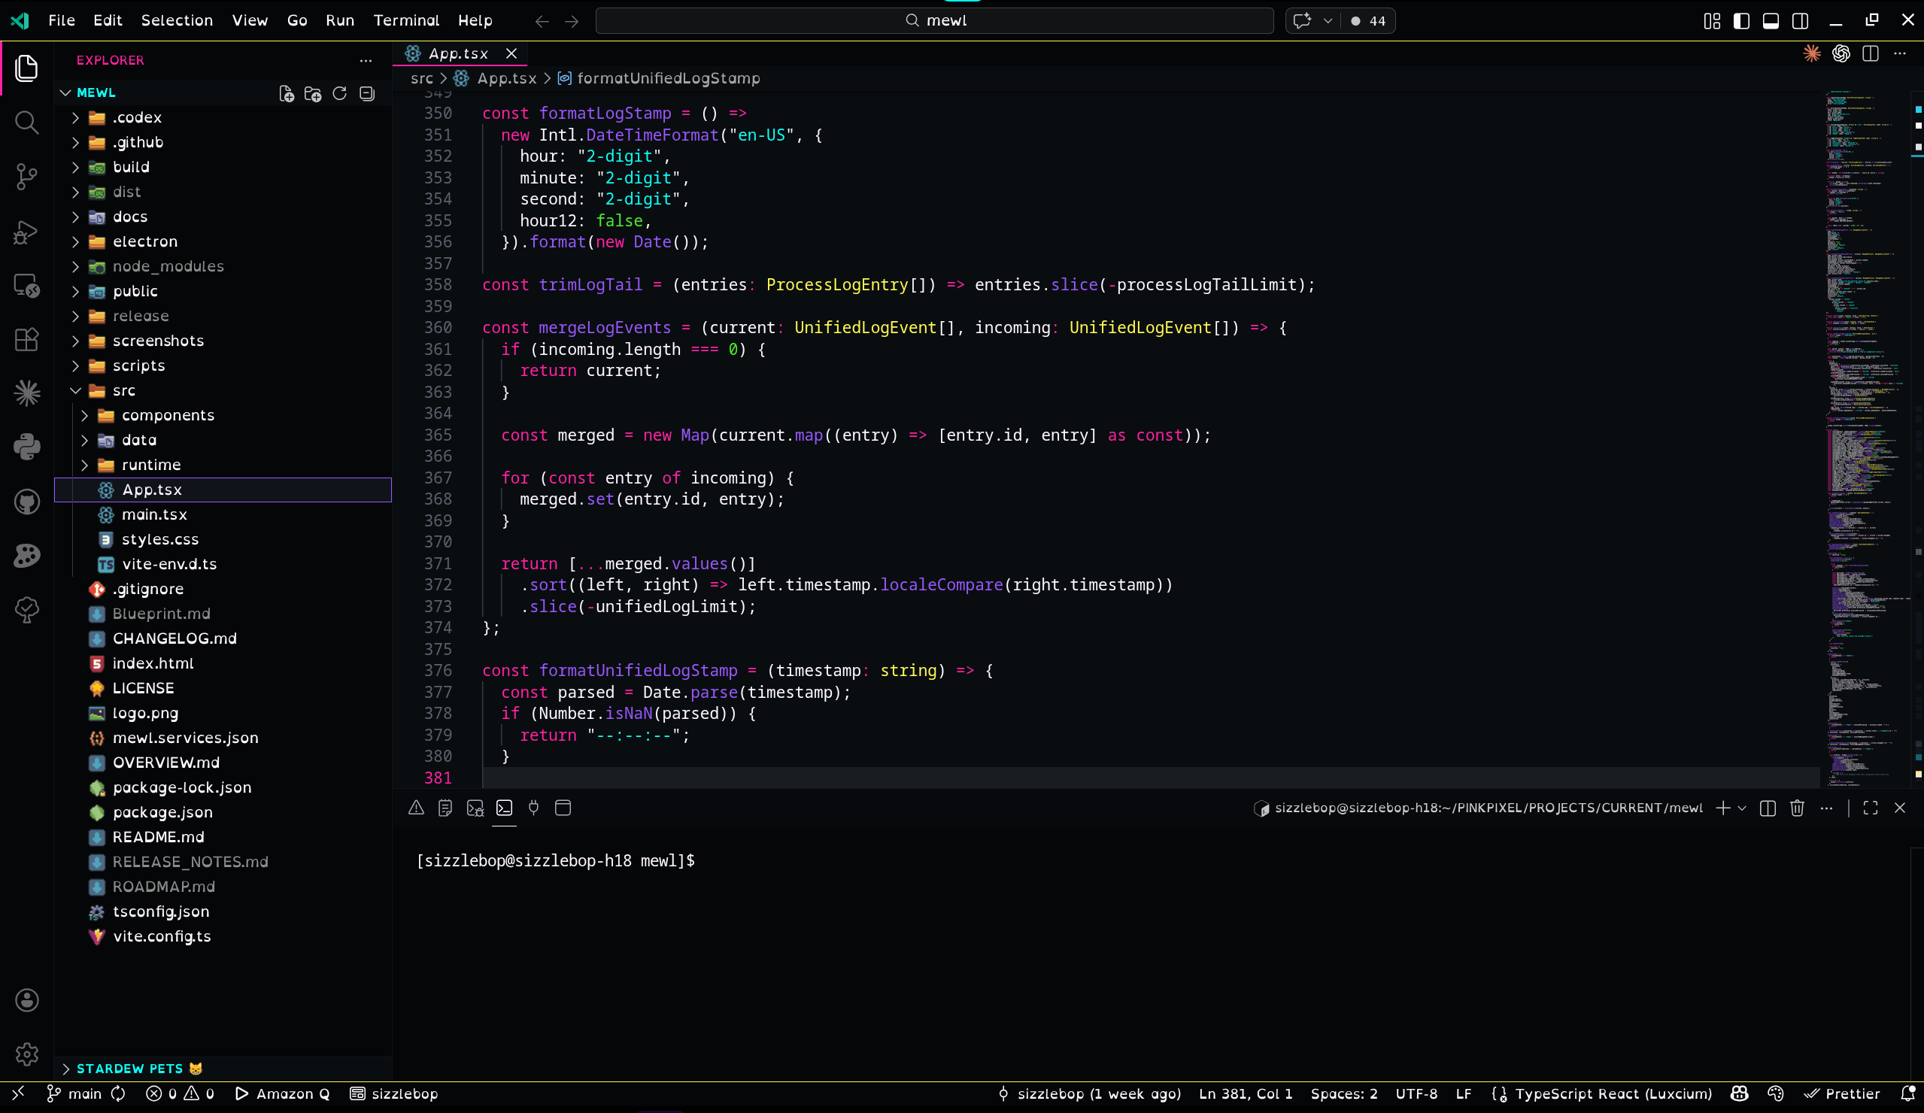Open the Terminal menu

(x=405, y=20)
